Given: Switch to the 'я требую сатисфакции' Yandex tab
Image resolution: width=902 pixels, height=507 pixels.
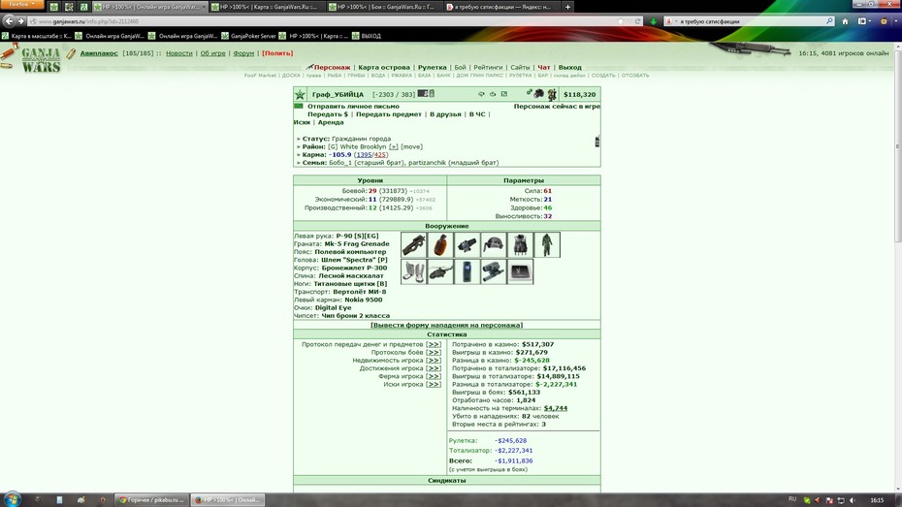Looking at the screenshot, I should [x=500, y=7].
